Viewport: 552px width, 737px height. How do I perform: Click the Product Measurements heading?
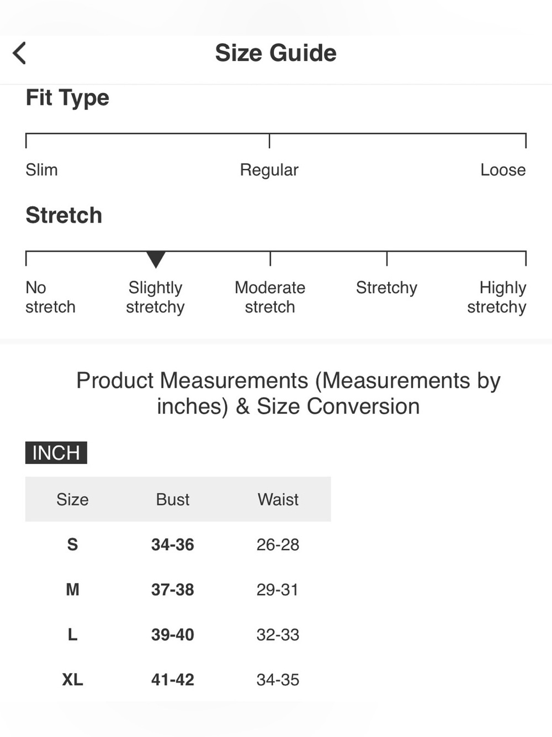coord(288,393)
